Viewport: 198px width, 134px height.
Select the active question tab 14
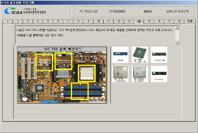139,21
